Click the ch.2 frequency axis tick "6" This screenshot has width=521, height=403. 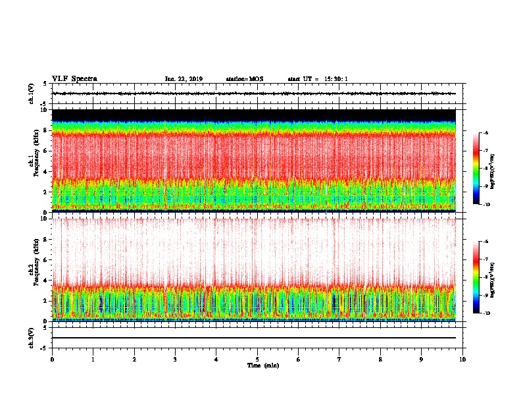click(45, 260)
